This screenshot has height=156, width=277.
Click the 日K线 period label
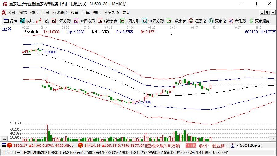click(x=6, y=29)
